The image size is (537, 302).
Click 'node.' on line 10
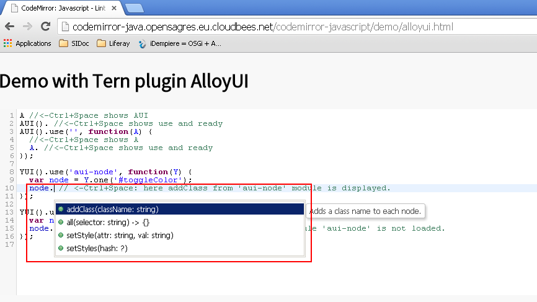click(x=42, y=188)
